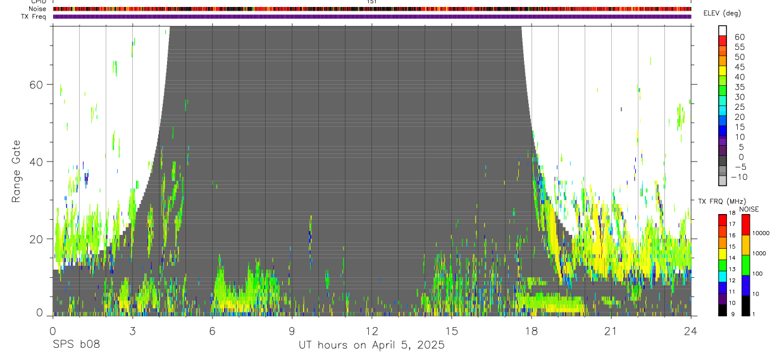The image size is (777, 358).
Task: Select the red 18 MHz TX frequency swatch
Action: 723,220
